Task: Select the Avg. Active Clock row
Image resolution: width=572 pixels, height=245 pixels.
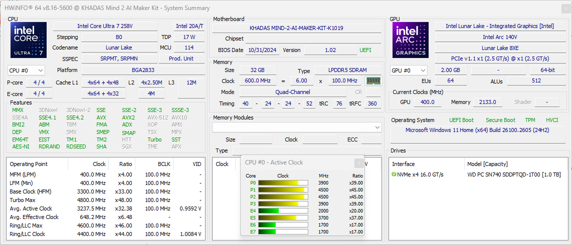Action: click(106, 208)
